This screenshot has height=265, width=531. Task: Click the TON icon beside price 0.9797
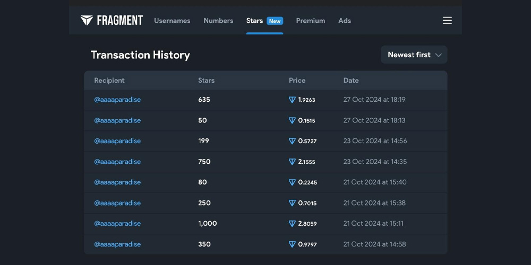coord(292,244)
